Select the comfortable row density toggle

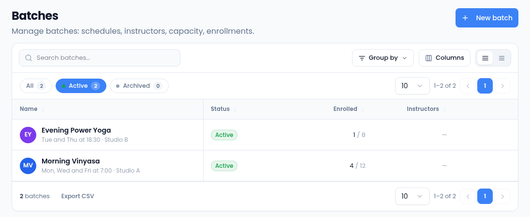tap(485, 58)
